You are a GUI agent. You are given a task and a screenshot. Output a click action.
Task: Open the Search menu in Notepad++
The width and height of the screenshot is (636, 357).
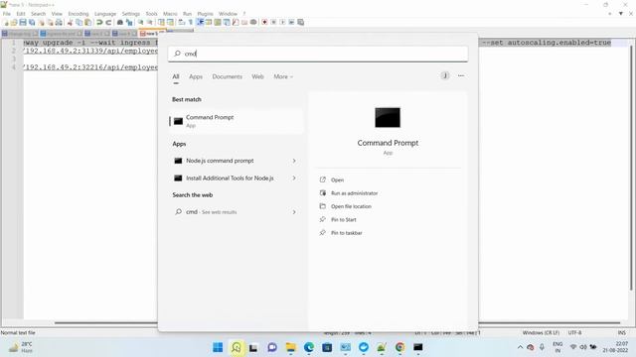click(x=38, y=14)
